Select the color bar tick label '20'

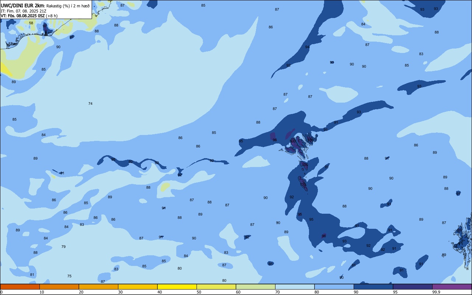point(81,292)
